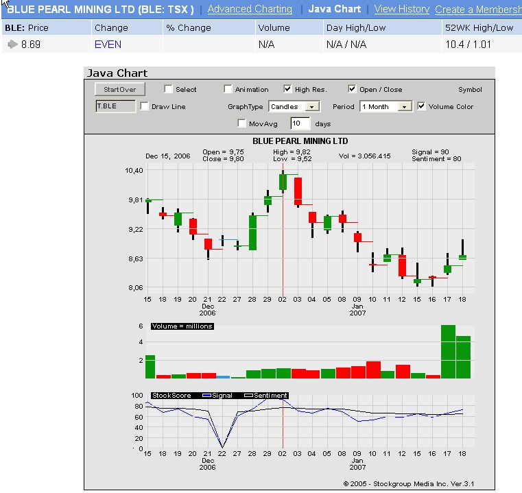Click the 'Signal = 90' readout

(430, 152)
